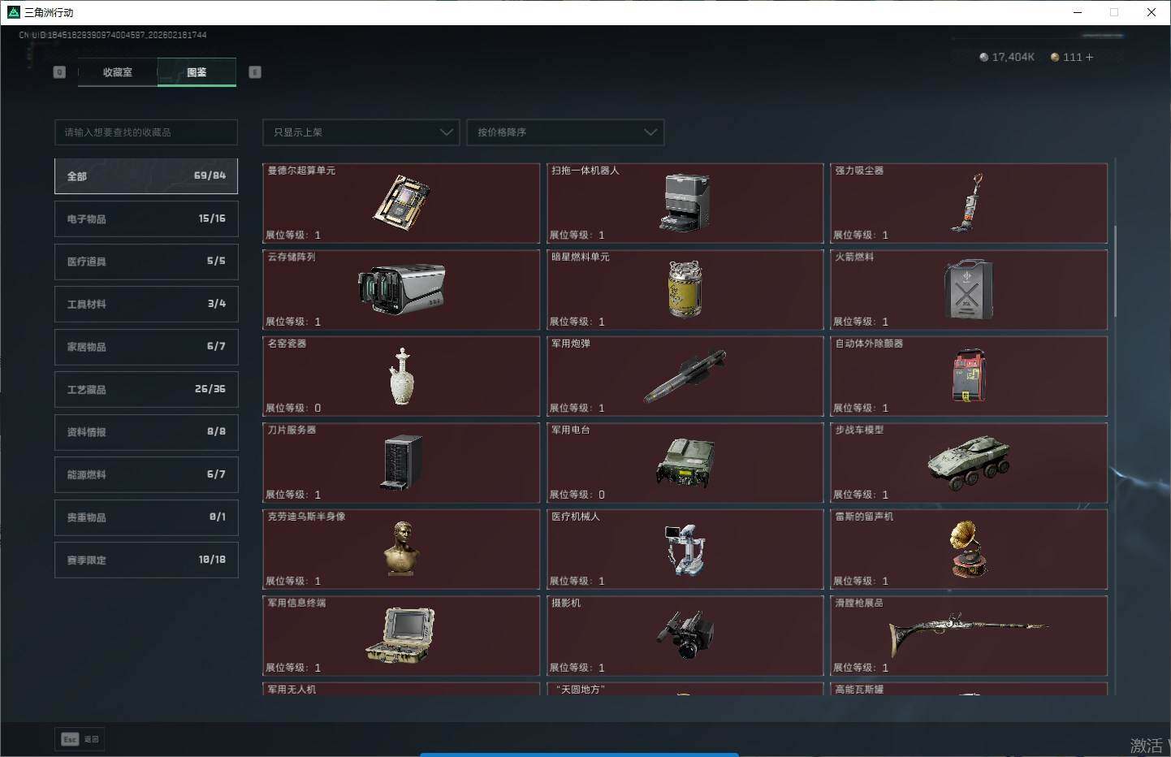Open the 强力吸尘器 vacuum cleaner icon
The image size is (1171, 757).
[x=968, y=202]
